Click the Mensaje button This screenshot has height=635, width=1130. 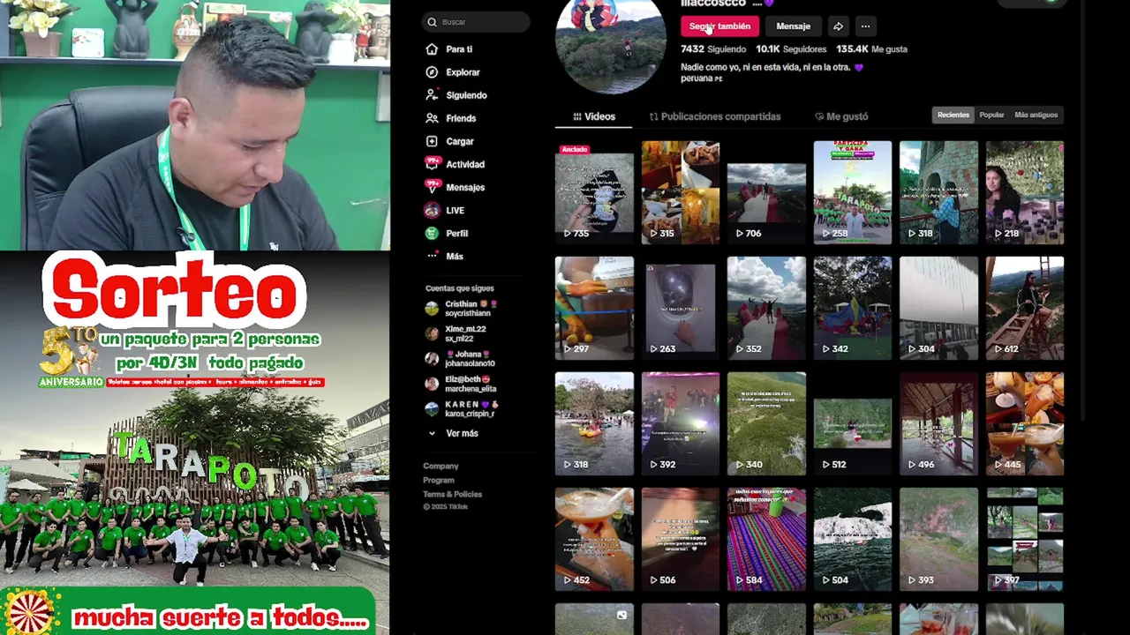point(793,26)
